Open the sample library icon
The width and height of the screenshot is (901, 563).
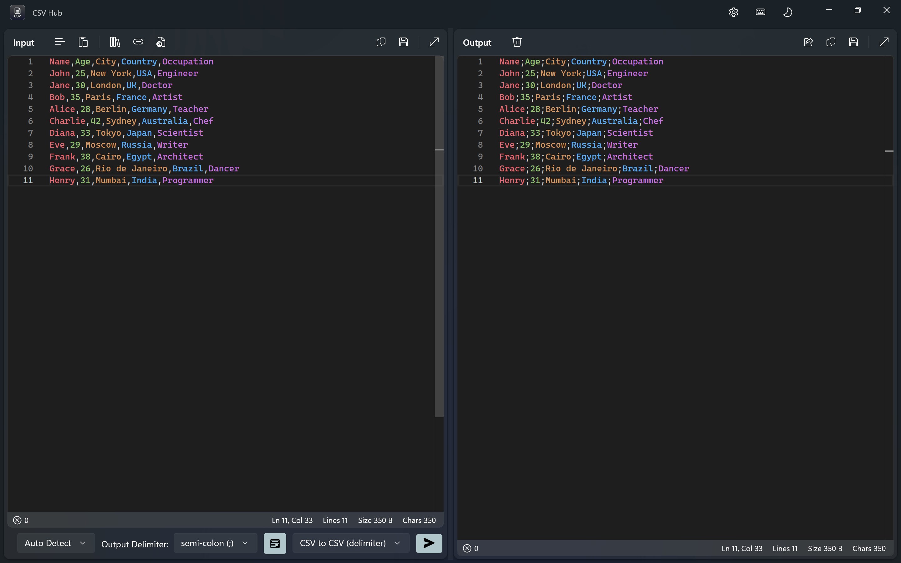tap(115, 42)
